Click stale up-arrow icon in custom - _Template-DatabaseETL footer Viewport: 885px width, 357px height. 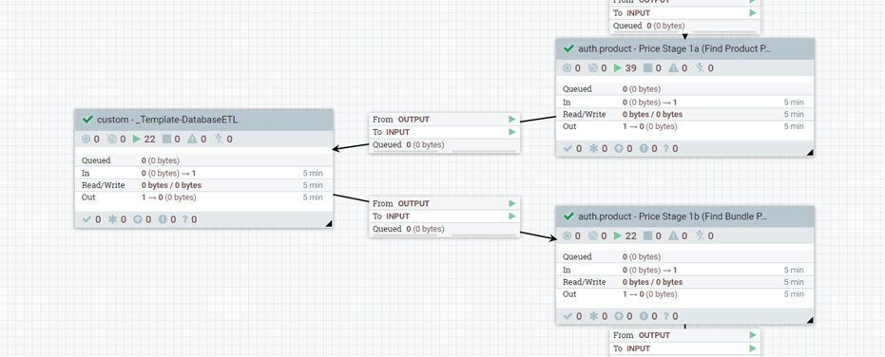point(137,219)
